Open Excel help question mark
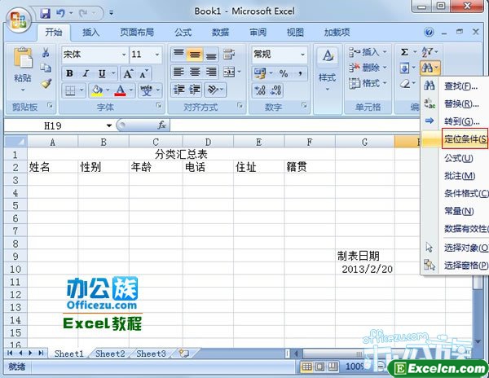 tap(429, 32)
